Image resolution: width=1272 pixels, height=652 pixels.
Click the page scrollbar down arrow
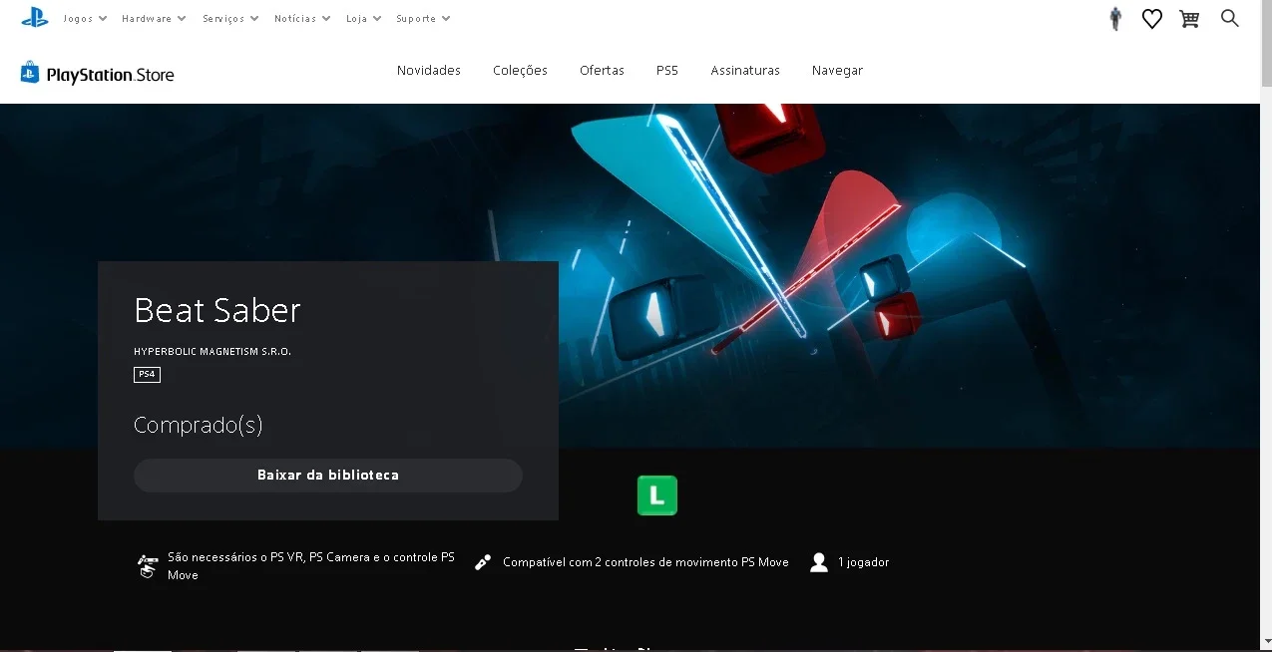pos(1266,641)
